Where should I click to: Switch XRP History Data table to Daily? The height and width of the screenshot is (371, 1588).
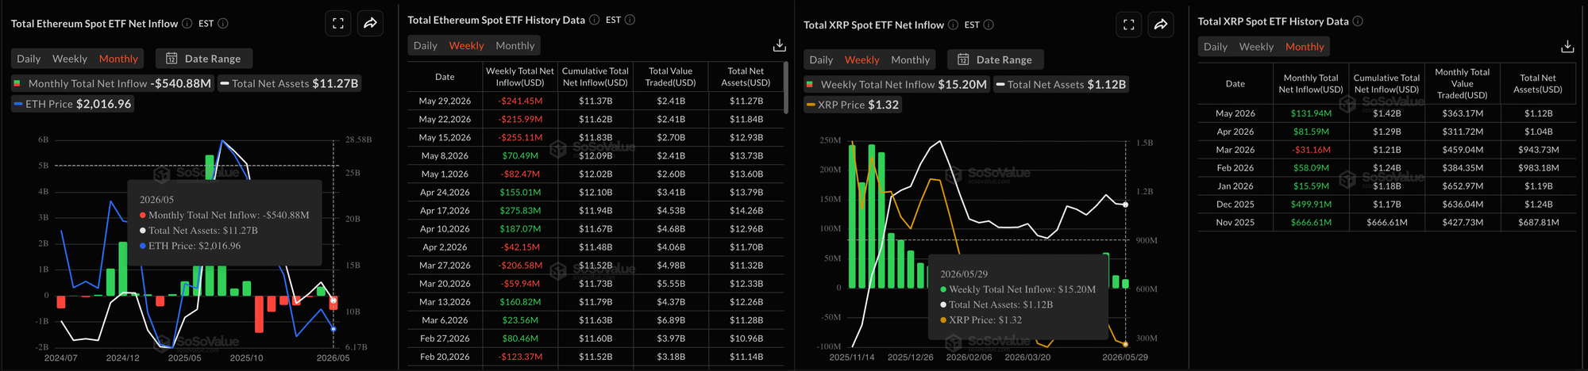1216,47
